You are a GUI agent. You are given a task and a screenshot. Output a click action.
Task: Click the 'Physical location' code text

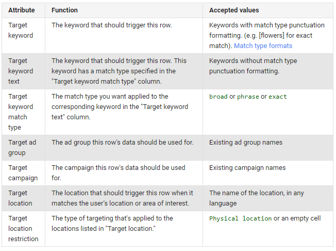[x=241, y=218]
